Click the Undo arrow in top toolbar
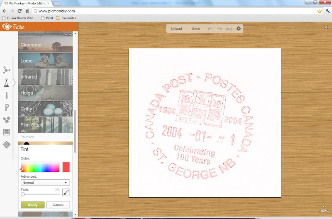This screenshot has height=219, width=332. (x=210, y=29)
